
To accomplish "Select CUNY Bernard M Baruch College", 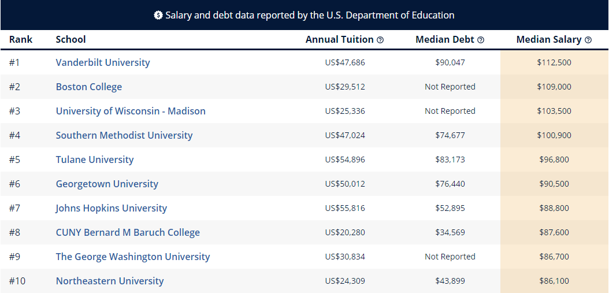I will click(128, 232).
